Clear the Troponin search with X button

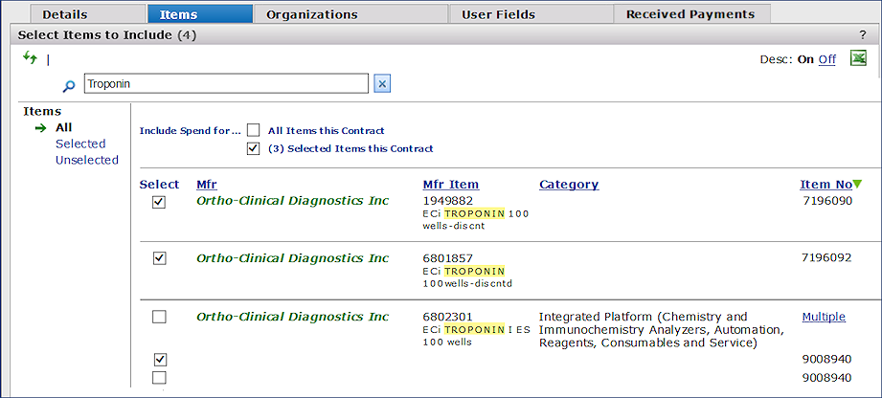[x=381, y=84]
